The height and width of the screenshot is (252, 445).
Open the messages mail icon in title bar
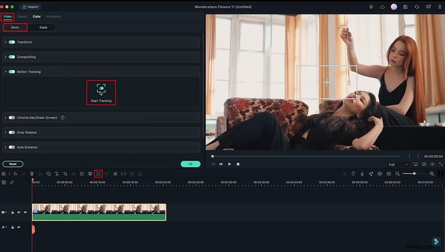[428, 7]
